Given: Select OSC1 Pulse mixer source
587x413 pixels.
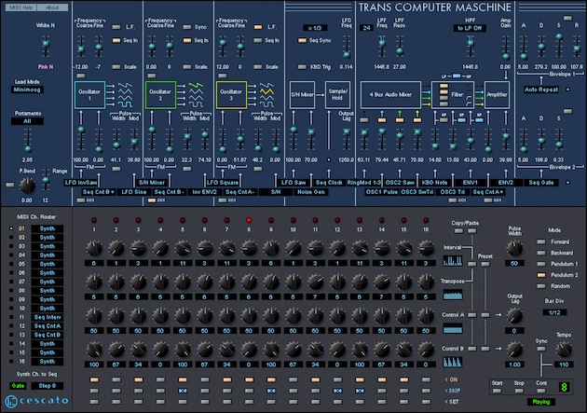Looking at the screenshot, I should (382, 192).
